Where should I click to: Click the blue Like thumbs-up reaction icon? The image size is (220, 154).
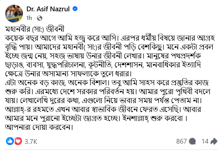tap(10, 142)
